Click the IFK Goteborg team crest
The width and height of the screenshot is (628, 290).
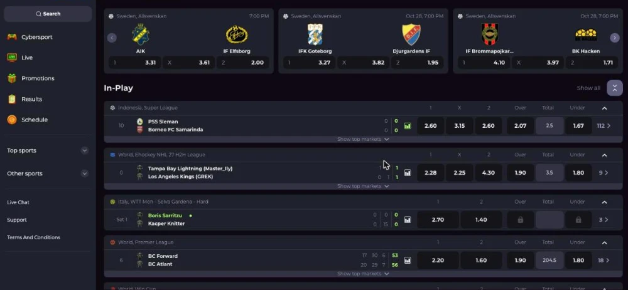pyautogui.click(x=315, y=34)
